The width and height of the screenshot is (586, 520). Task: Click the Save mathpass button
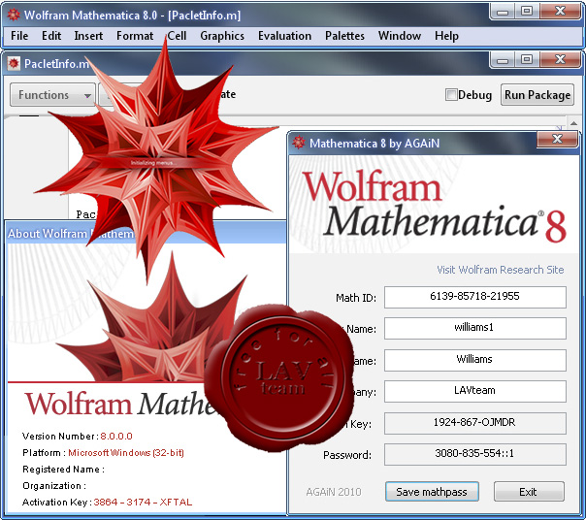(x=432, y=492)
